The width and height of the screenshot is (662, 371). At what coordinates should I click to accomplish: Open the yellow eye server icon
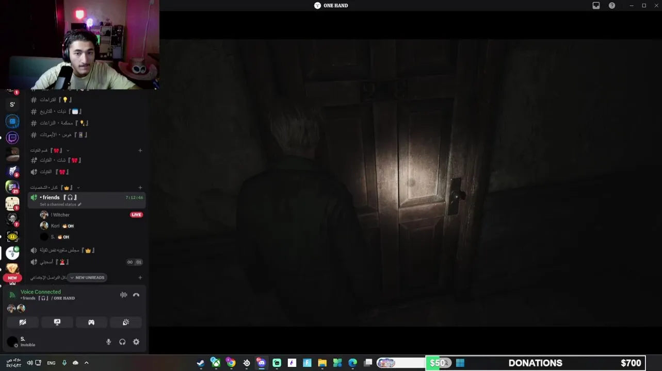coord(12,236)
